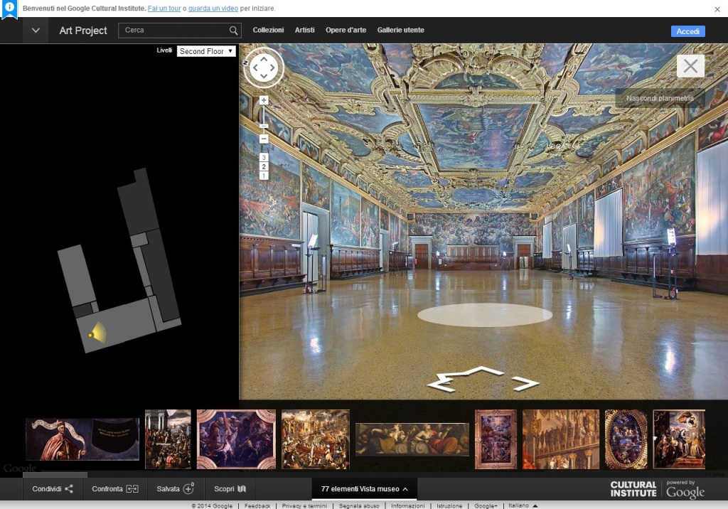Expand the menu chevron beside Art Project
This screenshot has height=509, width=728.
pyautogui.click(x=36, y=31)
